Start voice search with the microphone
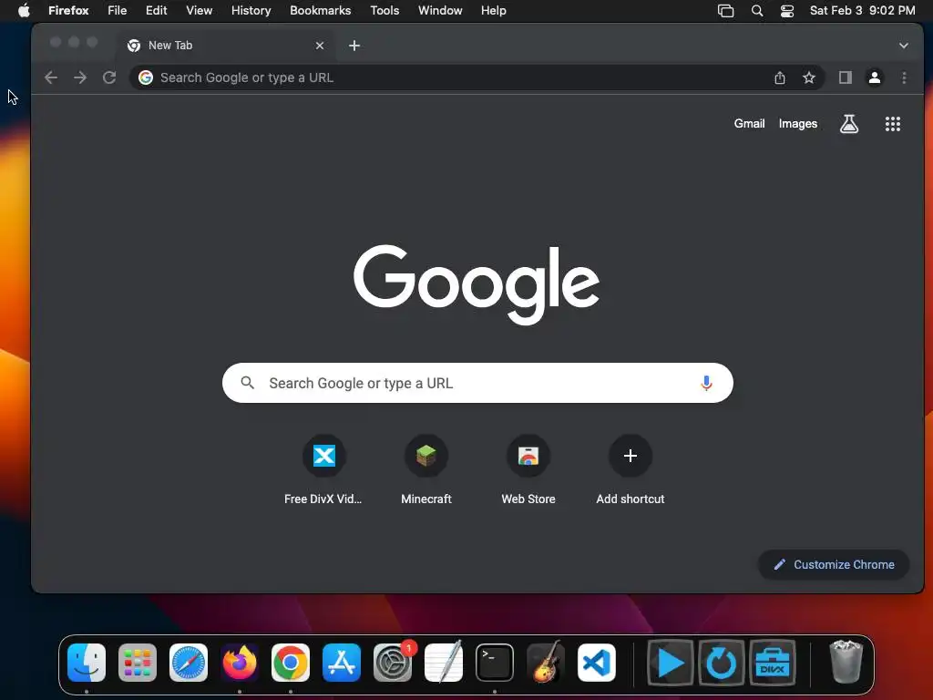The height and width of the screenshot is (700, 933). click(x=706, y=383)
